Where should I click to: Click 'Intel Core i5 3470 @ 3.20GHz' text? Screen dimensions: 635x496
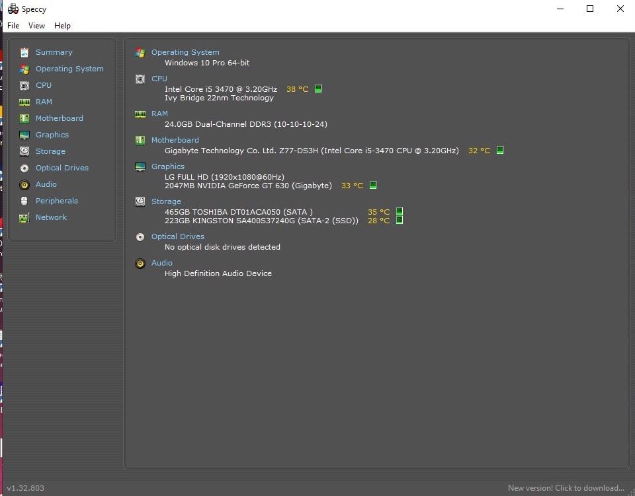[x=221, y=89]
